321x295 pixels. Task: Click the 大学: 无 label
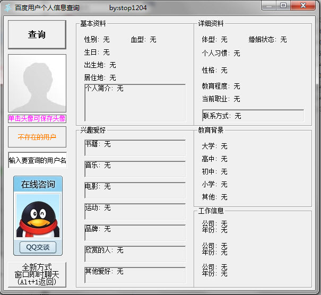coord(214,146)
